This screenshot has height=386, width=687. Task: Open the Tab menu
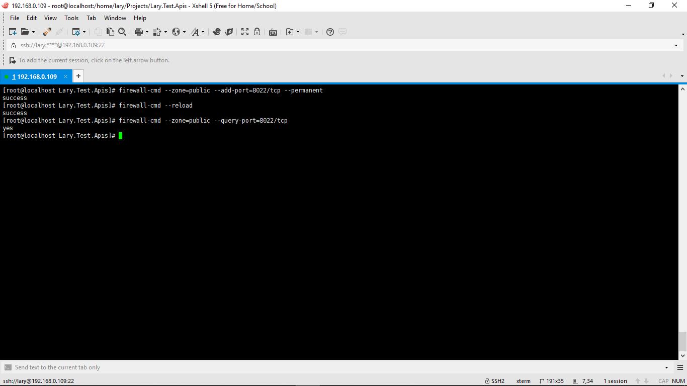[91, 18]
